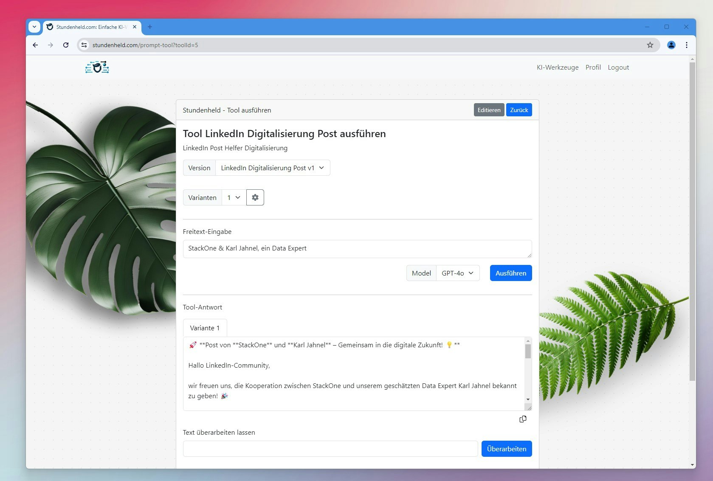
Task: Change the Varianten count dropdown
Action: click(234, 197)
